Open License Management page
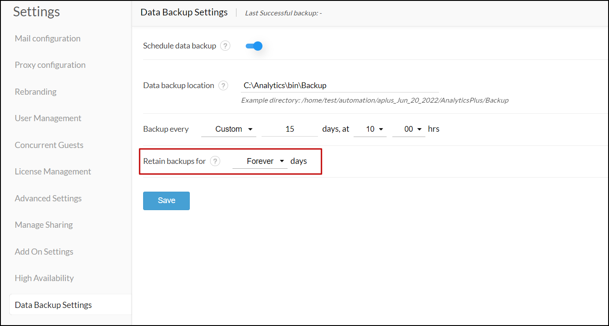The height and width of the screenshot is (326, 609). point(53,171)
